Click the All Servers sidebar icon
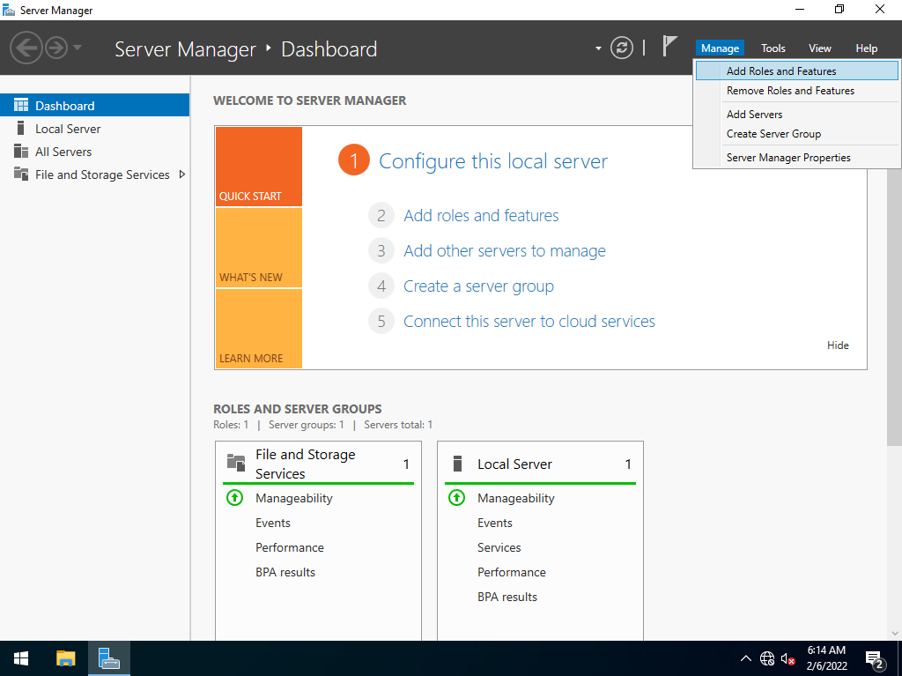 coord(21,151)
